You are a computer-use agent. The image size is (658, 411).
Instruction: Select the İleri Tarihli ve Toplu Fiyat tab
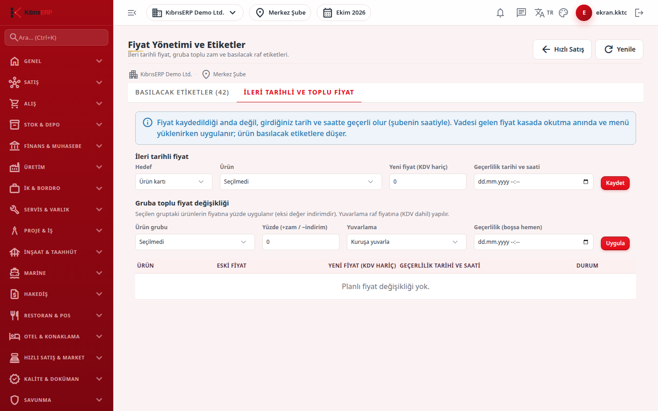point(299,92)
